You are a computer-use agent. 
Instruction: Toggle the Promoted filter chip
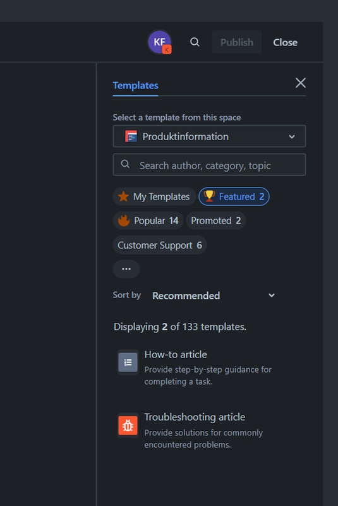[216, 220]
